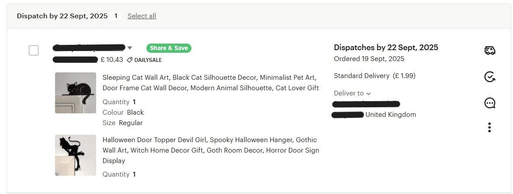Click the redacted order number beside the price
Image resolution: width=513 pixels, height=194 pixels.
click(75, 60)
